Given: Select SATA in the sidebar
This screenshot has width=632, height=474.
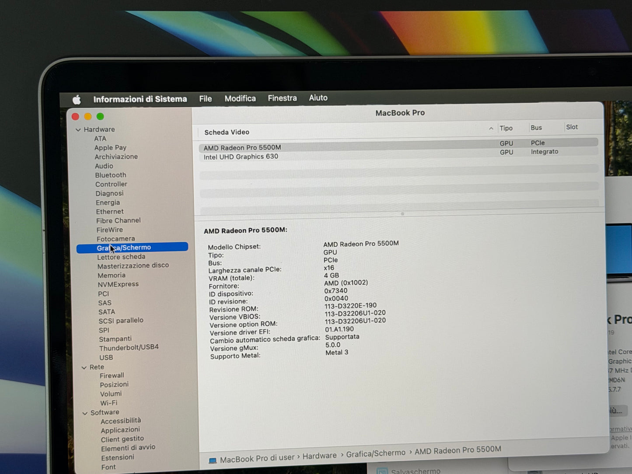Looking at the screenshot, I should 107,312.
